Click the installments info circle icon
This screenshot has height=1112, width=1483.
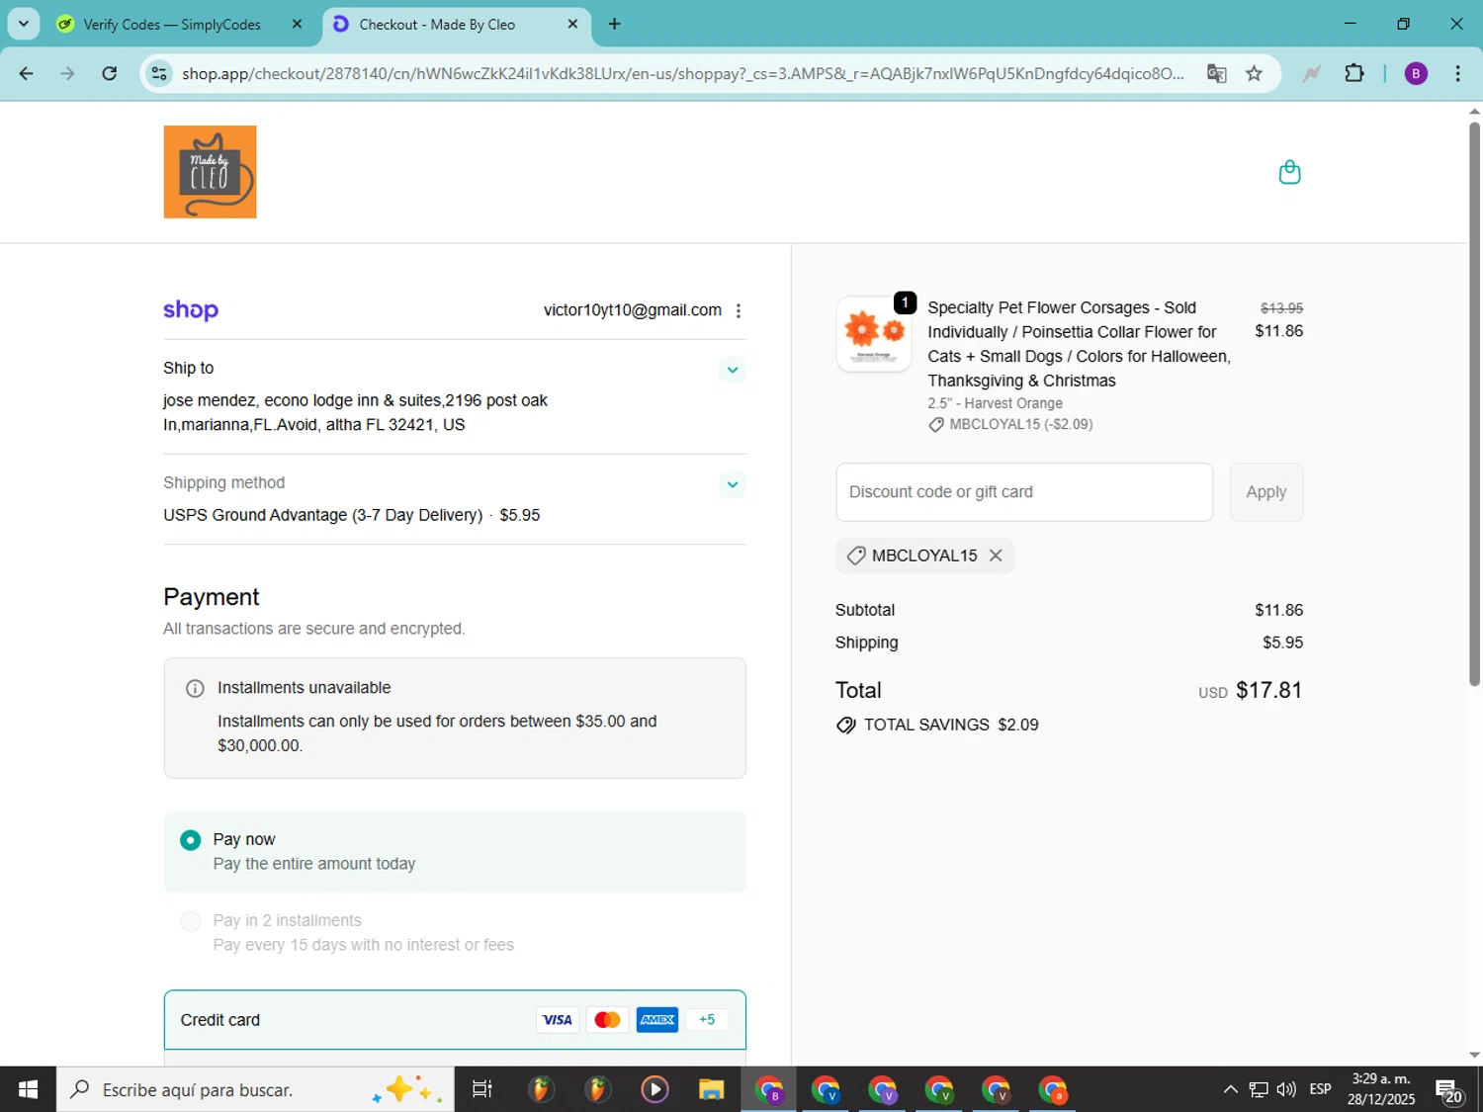pyautogui.click(x=195, y=688)
